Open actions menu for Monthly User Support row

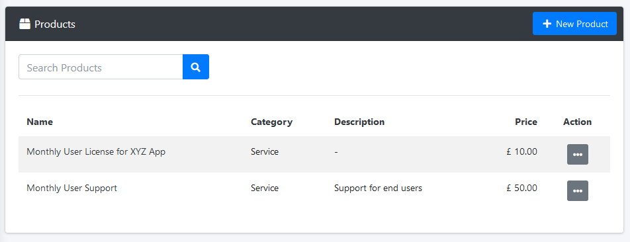click(577, 190)
